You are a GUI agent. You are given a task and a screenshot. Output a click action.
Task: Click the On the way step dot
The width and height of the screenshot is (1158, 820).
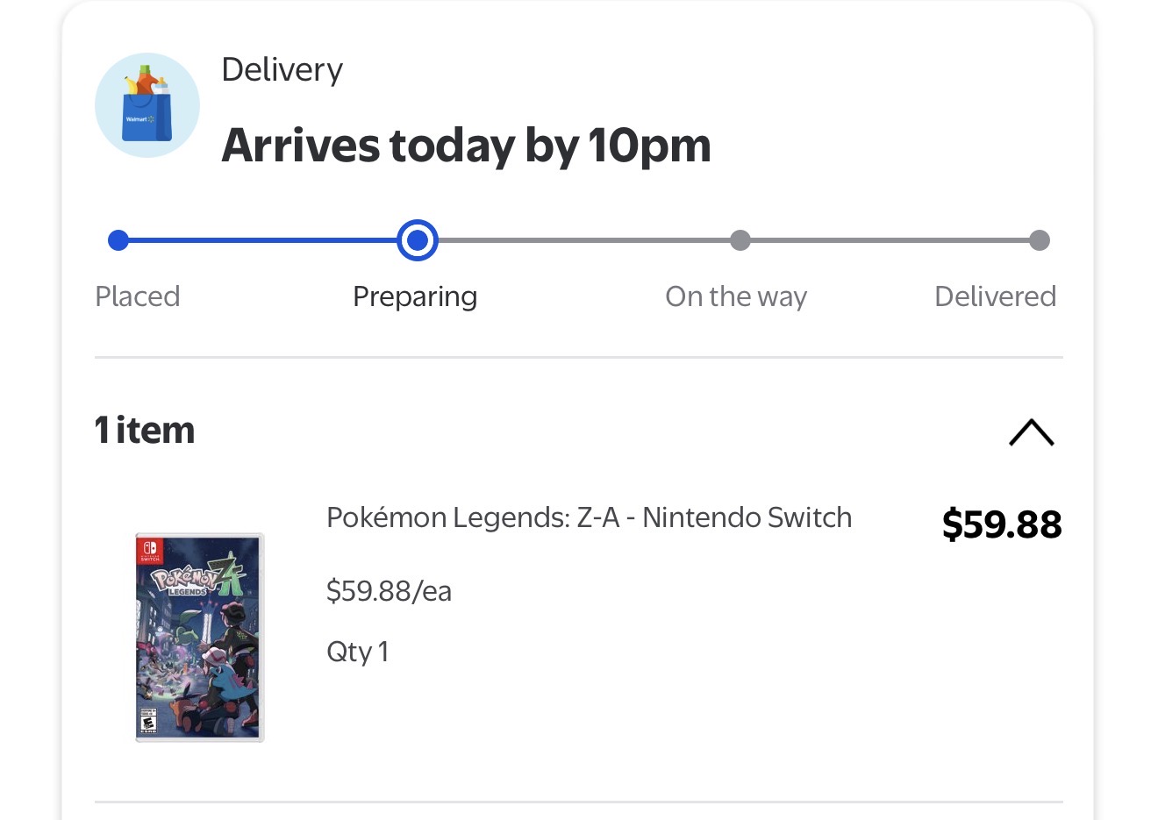point(740,240)
